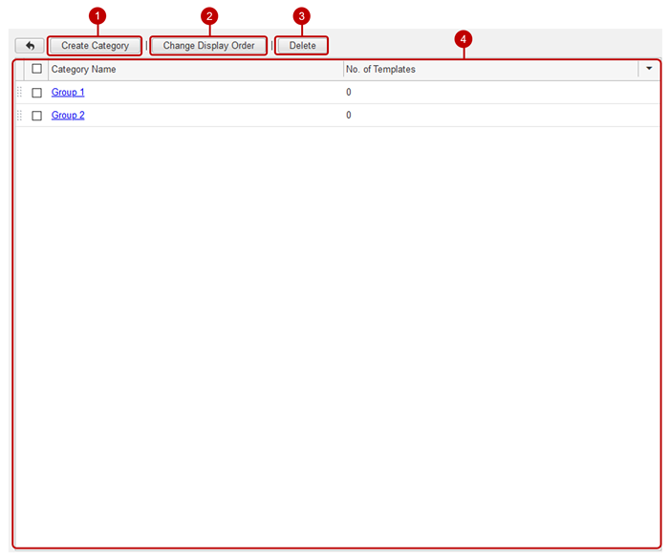Click the No. of Templates column header
Screen dimensions: 669x559
(x=380, y=70)
